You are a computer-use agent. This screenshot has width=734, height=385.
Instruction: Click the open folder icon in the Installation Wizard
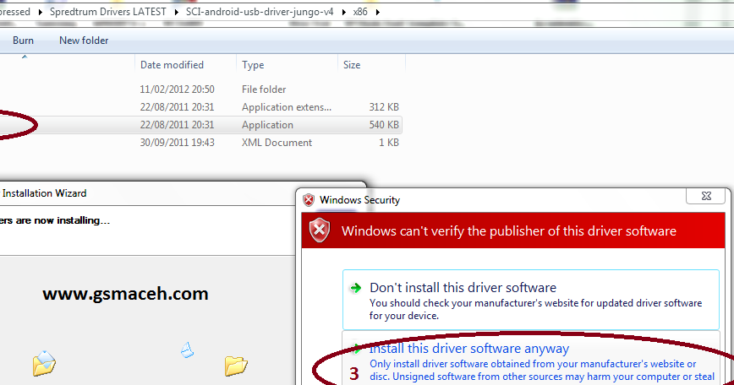coord(236,366)
